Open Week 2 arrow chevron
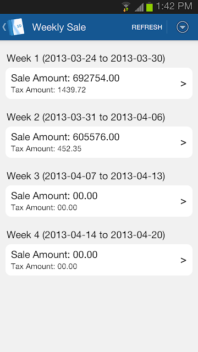Screen dimensions: 198x352 tap(183, 142)
